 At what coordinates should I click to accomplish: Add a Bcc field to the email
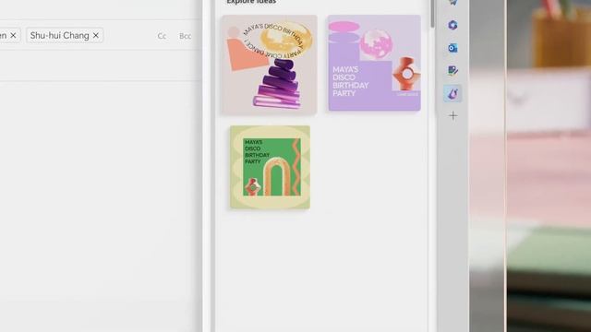(x=185, y=36)
